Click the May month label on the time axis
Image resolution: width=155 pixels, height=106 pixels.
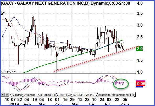point(75,104)
